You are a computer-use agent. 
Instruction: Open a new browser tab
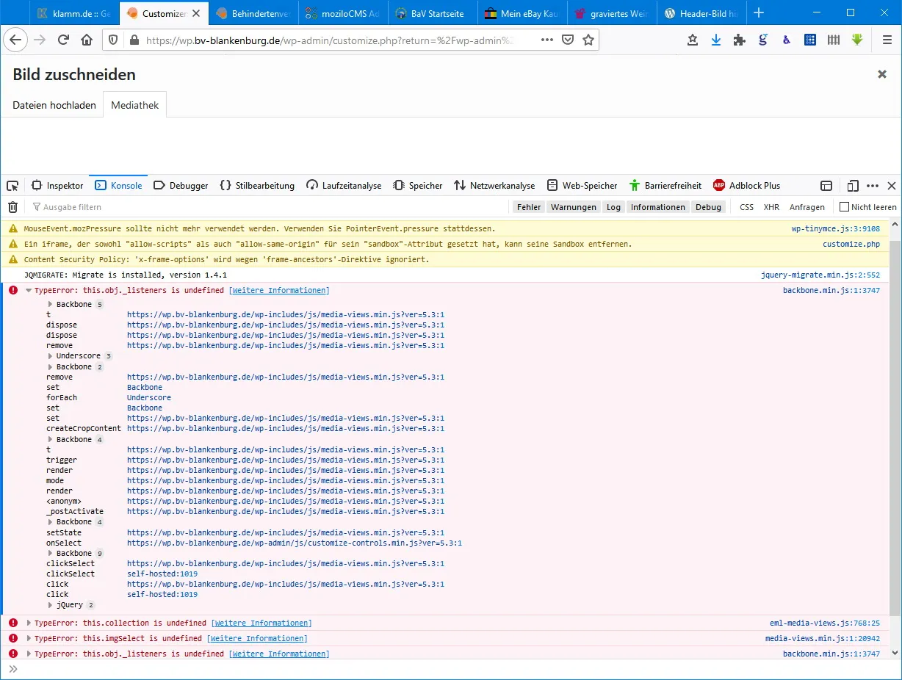click(x=759, y=12)
